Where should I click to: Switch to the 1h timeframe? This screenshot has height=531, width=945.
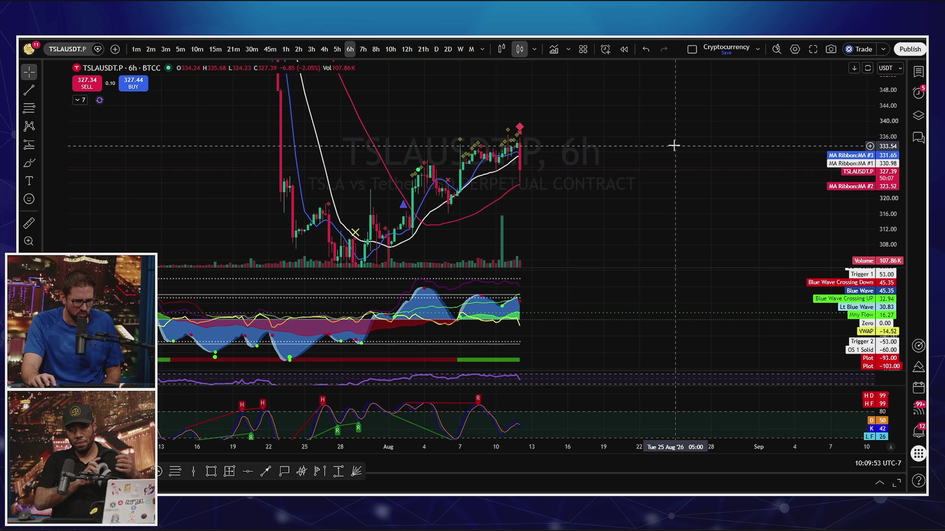tap(285, 49)
